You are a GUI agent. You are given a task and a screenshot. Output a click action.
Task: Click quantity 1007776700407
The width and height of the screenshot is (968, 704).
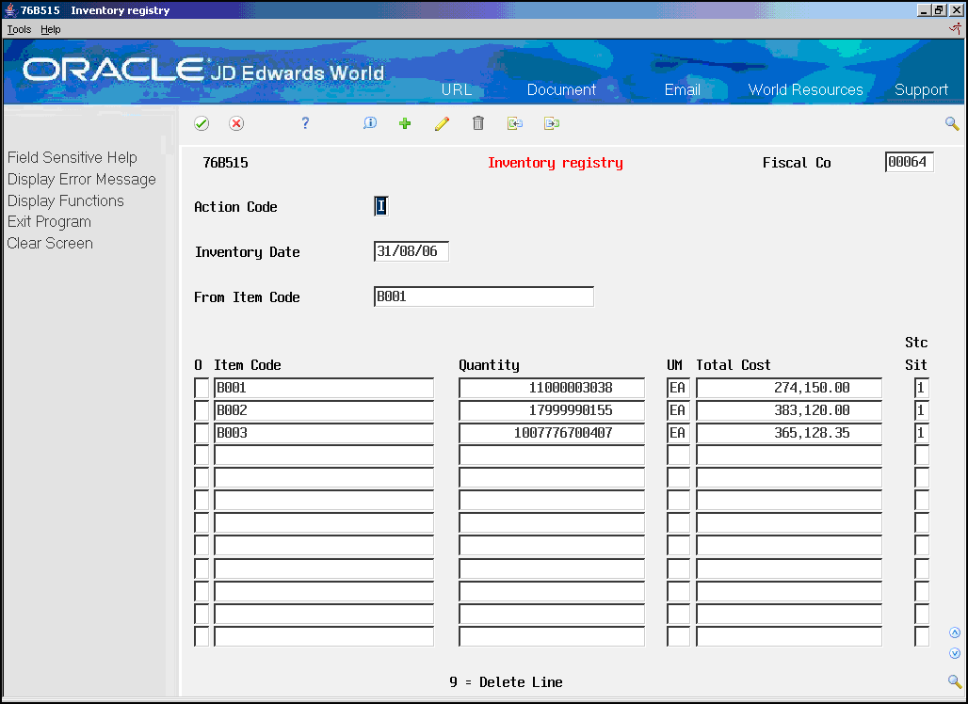[x=551, y=433]
